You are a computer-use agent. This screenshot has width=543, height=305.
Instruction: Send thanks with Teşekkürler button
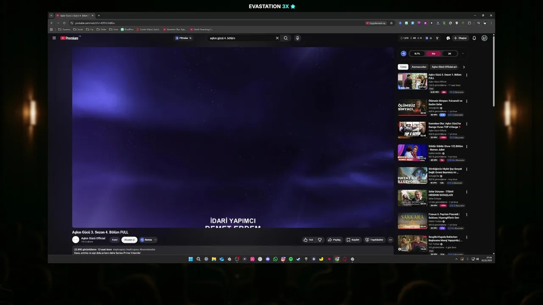374,240
